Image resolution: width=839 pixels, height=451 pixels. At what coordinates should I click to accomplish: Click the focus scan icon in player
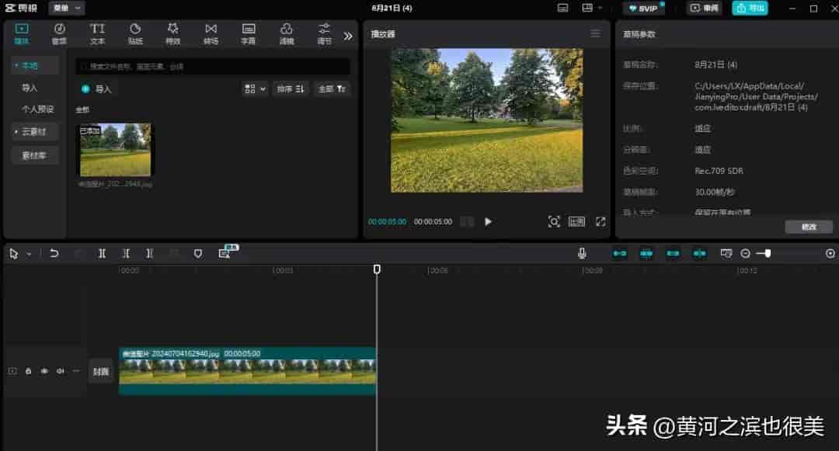(x=554, y=222)
